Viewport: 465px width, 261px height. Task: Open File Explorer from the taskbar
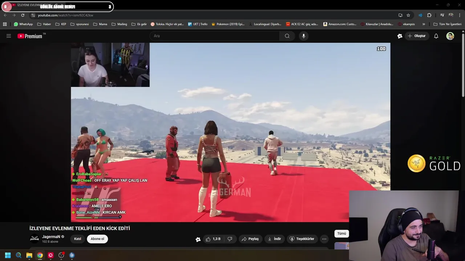click(29, 255)
